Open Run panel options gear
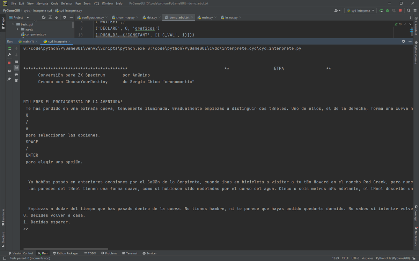Viewport: 419px width, 261px height. point(404,41)
